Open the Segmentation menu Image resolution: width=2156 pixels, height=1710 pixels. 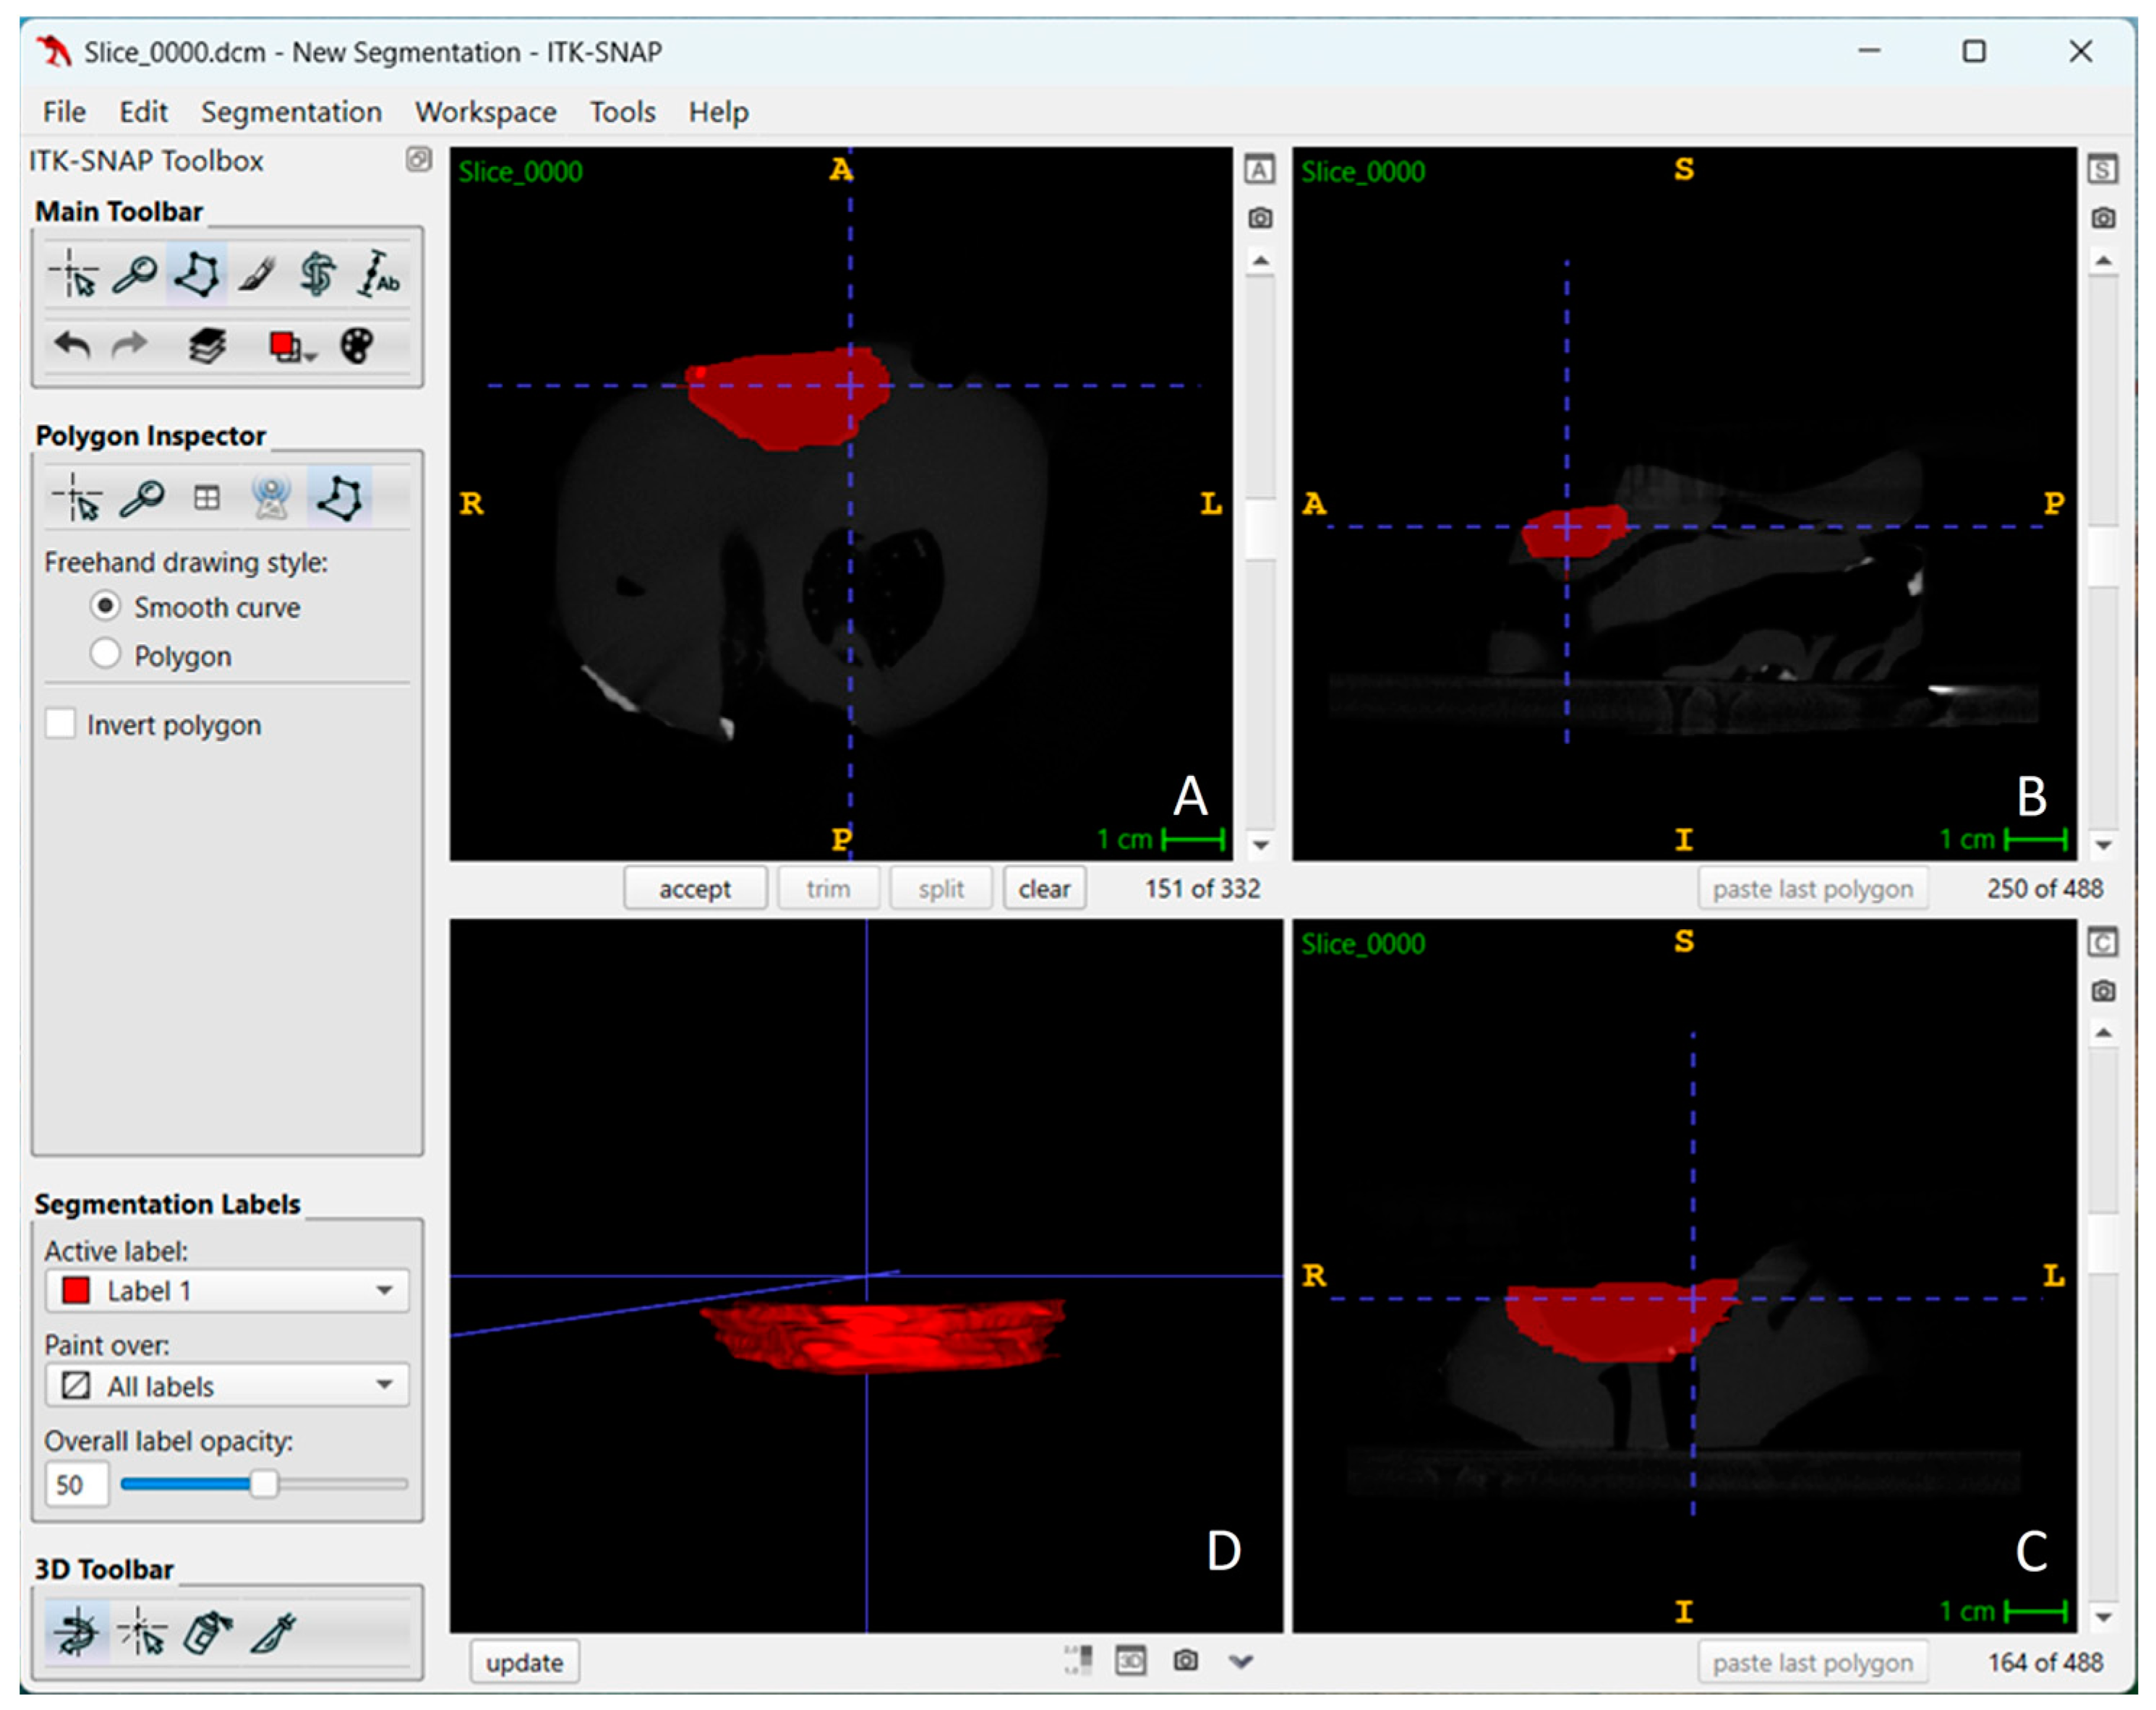click(291, 112)
